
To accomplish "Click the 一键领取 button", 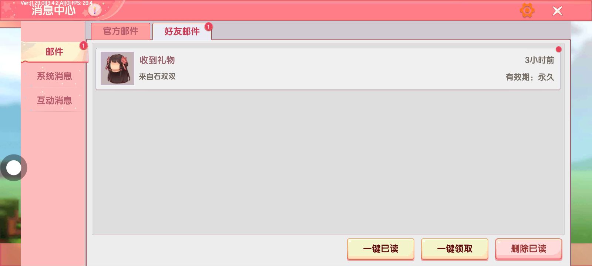I will click(455, 249).
